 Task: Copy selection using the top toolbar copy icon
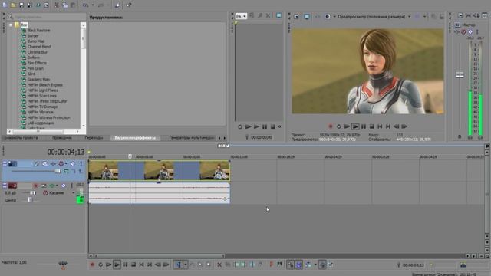pyautogui.click(x=64, y=5)
